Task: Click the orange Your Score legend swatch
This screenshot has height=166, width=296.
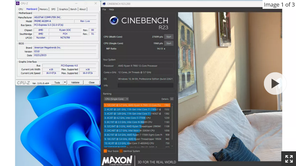Action: (105, 151)
